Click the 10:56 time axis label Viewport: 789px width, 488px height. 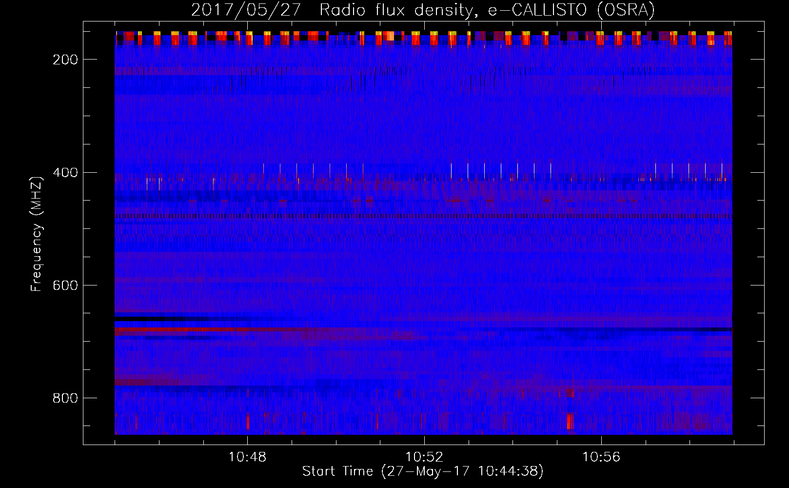tap(601, 457)
